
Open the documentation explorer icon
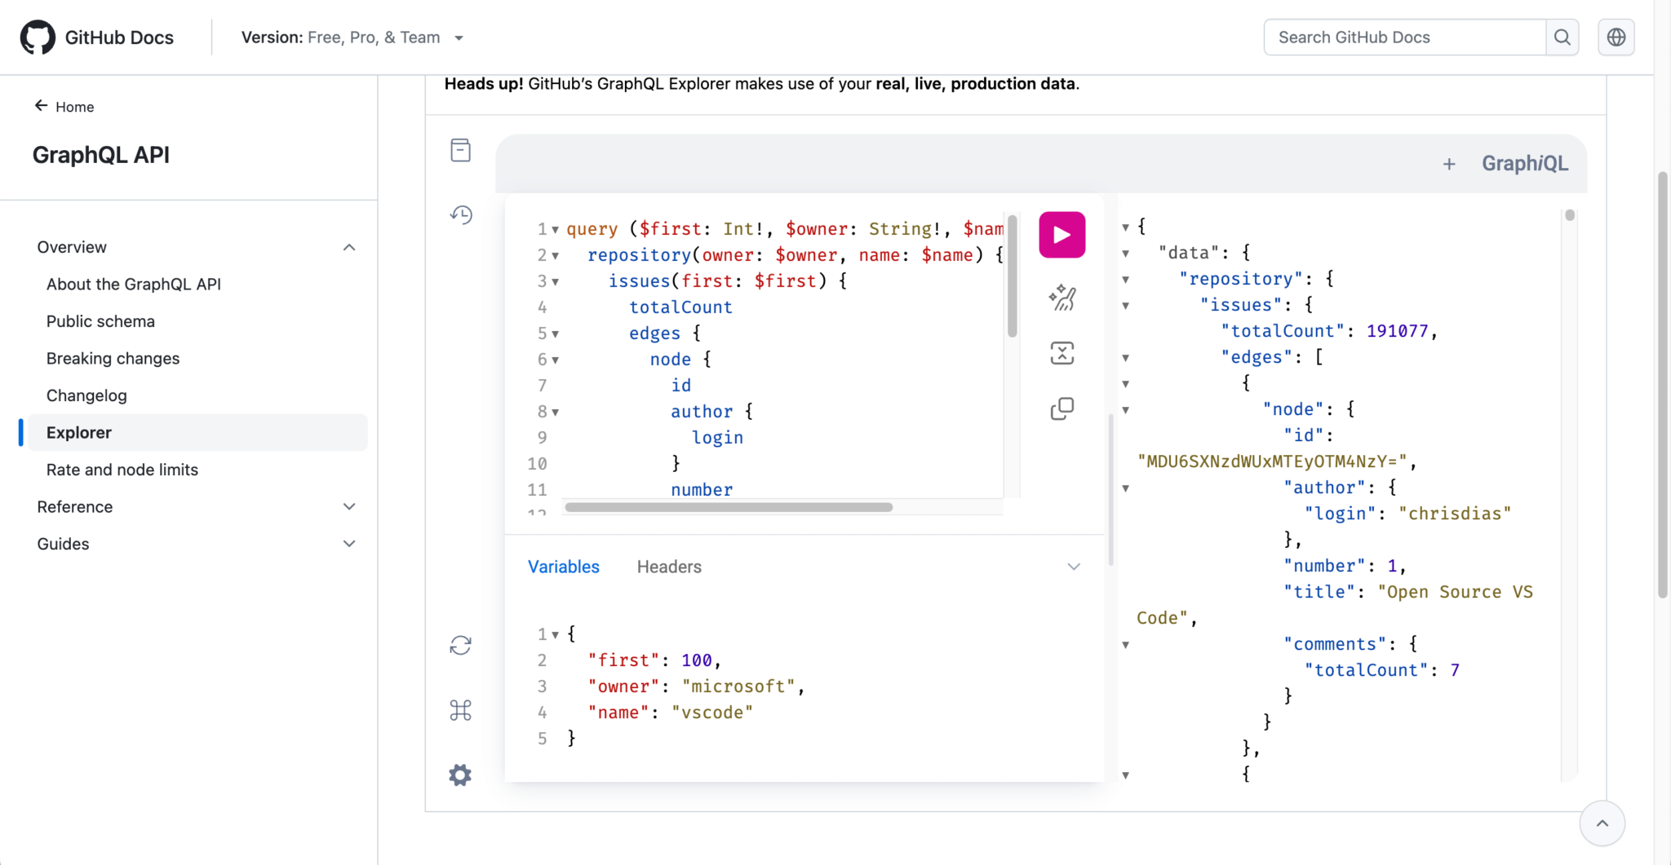[460, 150]
